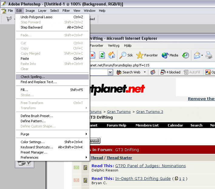Click Forum Help in black nav bar
The height and width of the screenshot is (189, 215).
116,125
